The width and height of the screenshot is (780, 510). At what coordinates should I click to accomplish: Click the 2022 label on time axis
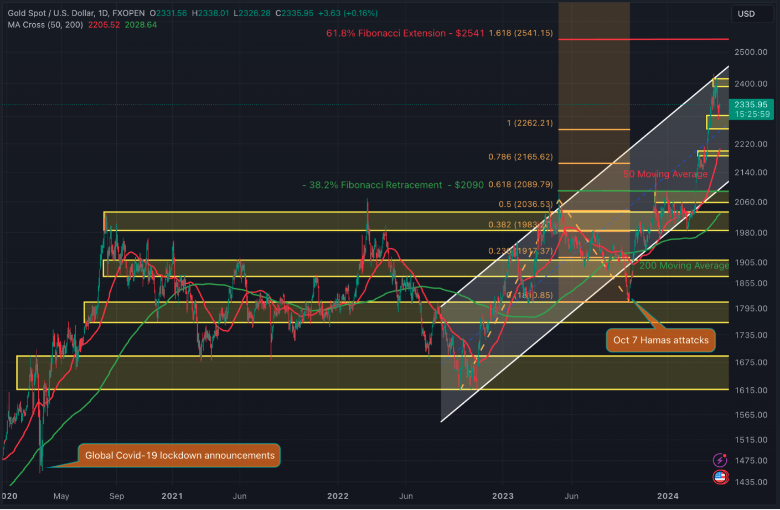(338, 496)
